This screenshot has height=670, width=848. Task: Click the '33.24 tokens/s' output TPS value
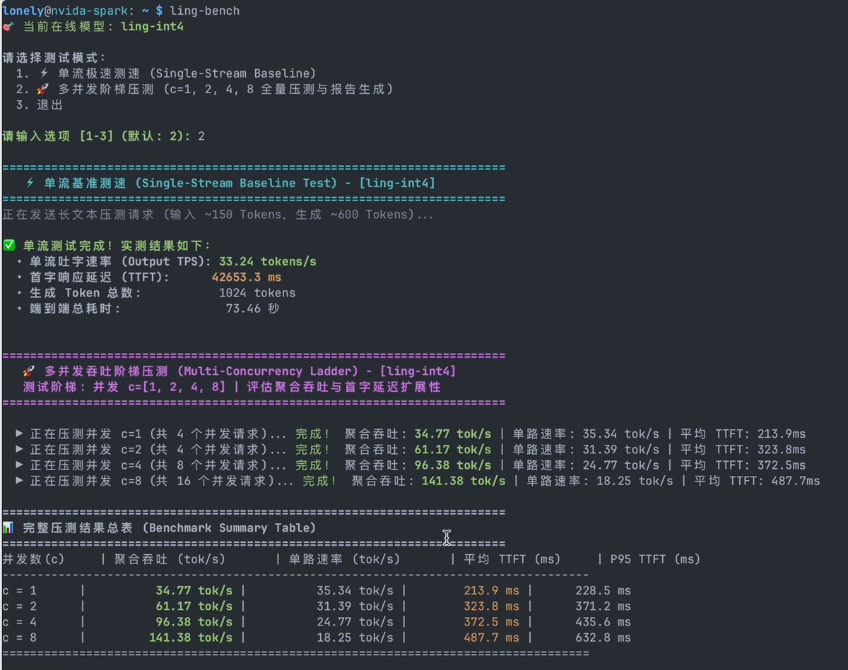click(x=267, y=262)
